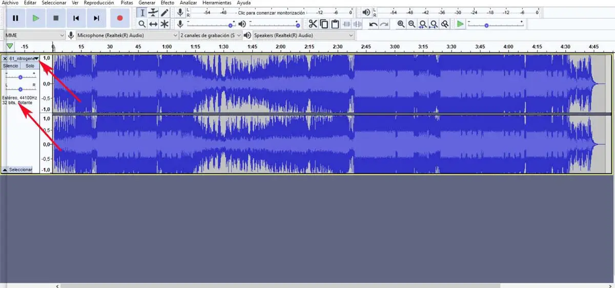Click the 3:00 mark on the timeline ruler
The image size is (615, 288).
[x=394, y=47]
